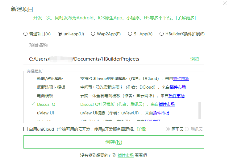Select the 阿里云 radio button
229x163 pixels.
pos(168,129)
